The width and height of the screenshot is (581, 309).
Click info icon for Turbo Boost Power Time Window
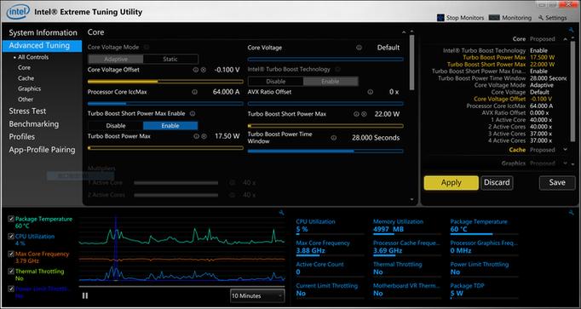pyautogui.click(x=333, y=138)
